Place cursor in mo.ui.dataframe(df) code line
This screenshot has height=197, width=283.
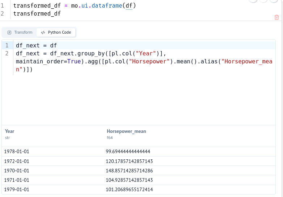pyautogui.click(x=74, y=6)
